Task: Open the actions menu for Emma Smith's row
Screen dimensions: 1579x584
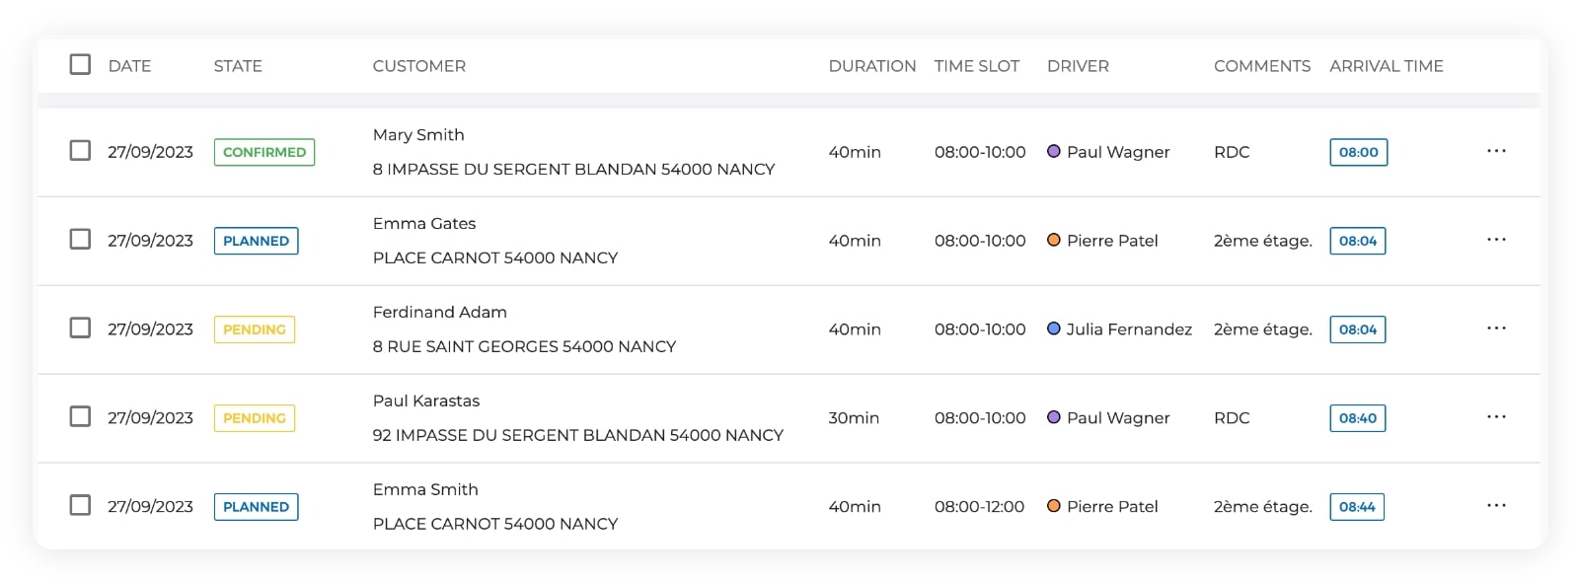Action: pos(1496,505)
